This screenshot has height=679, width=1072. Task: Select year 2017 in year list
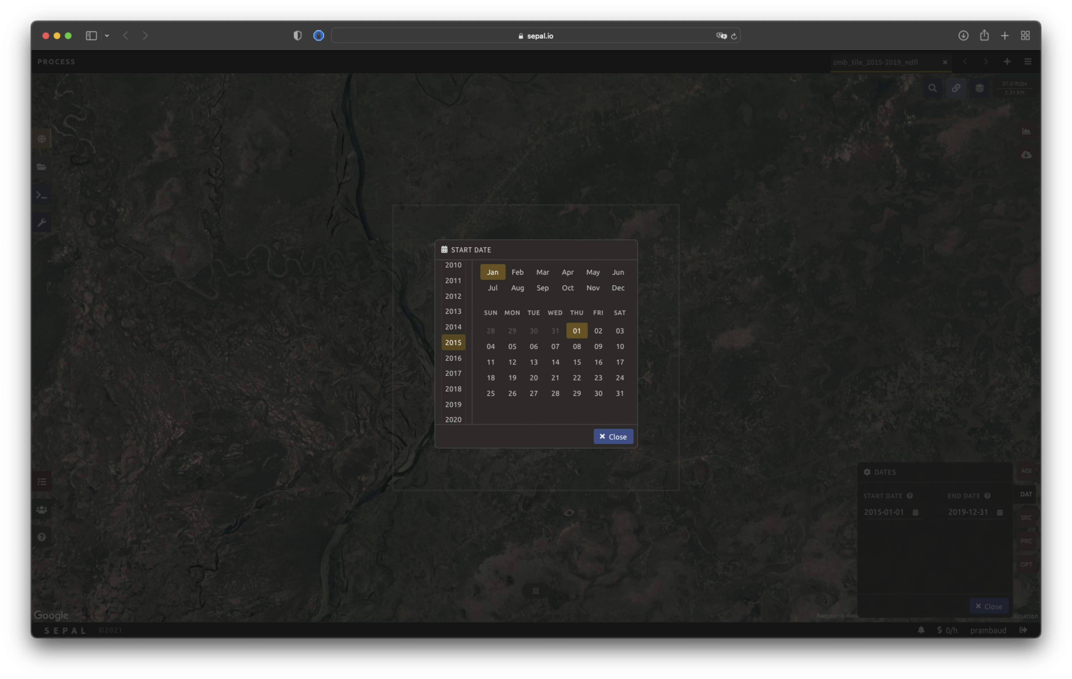coord(453,373)
